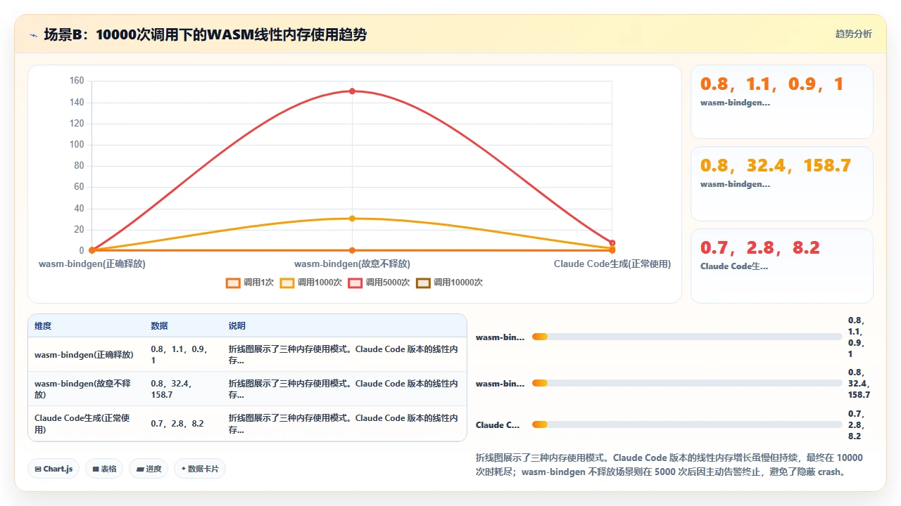
Task: Click the 进度 tag
Action: coord(149,469)
